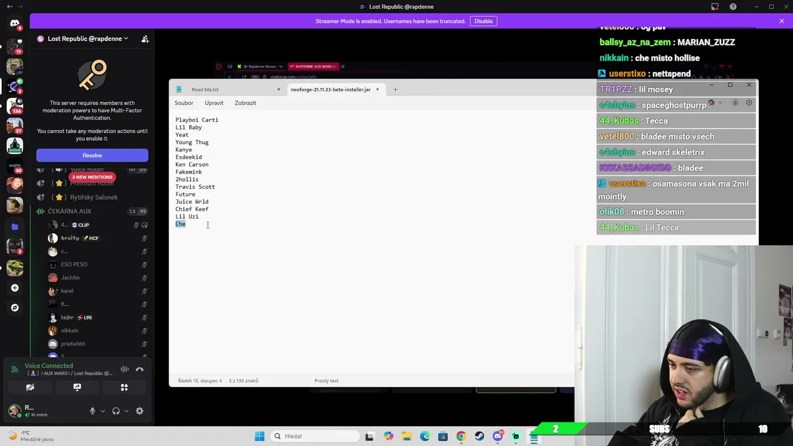
Task: Open the server folder icon in the sidebar
Action: pos(15,227)
